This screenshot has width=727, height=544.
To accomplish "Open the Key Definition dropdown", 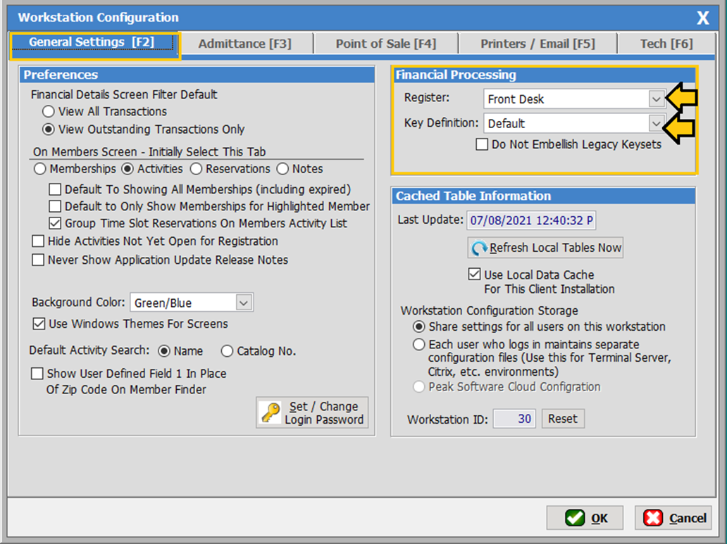I will (x=656, y=123).
